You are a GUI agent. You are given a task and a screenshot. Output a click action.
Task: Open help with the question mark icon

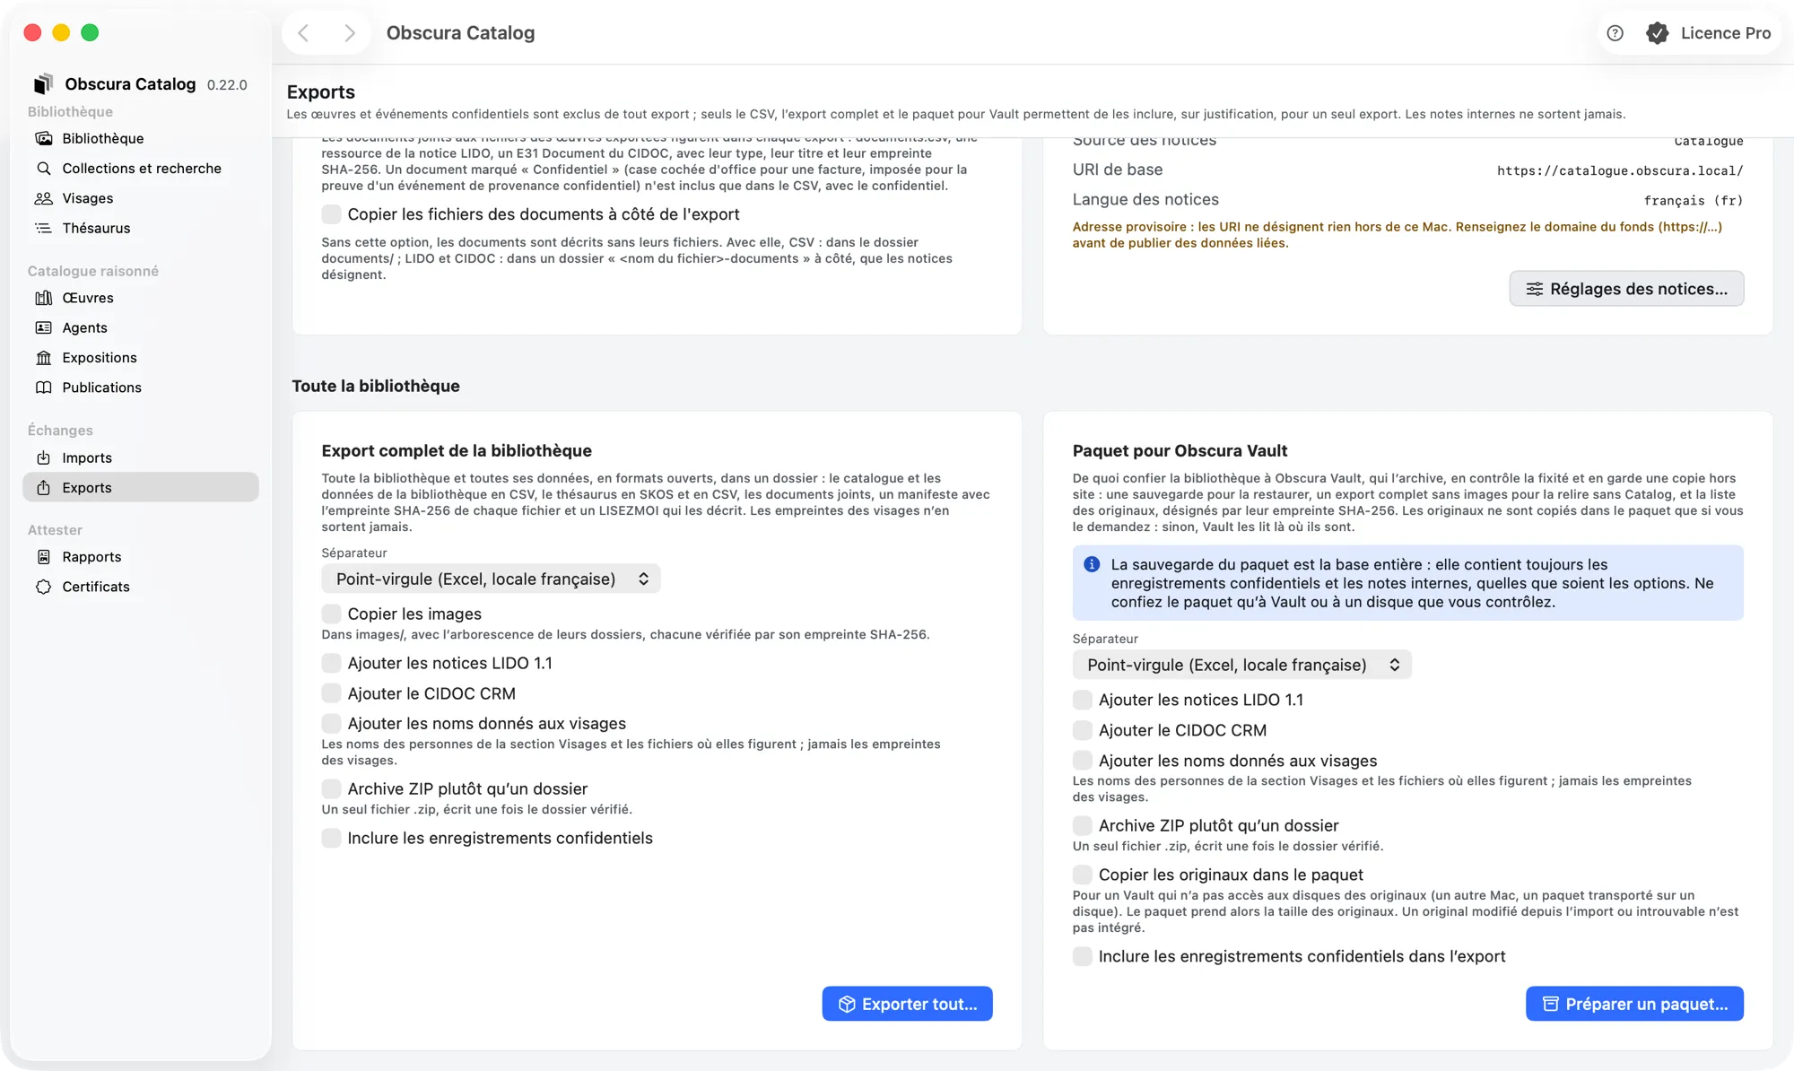(1615, 33)
